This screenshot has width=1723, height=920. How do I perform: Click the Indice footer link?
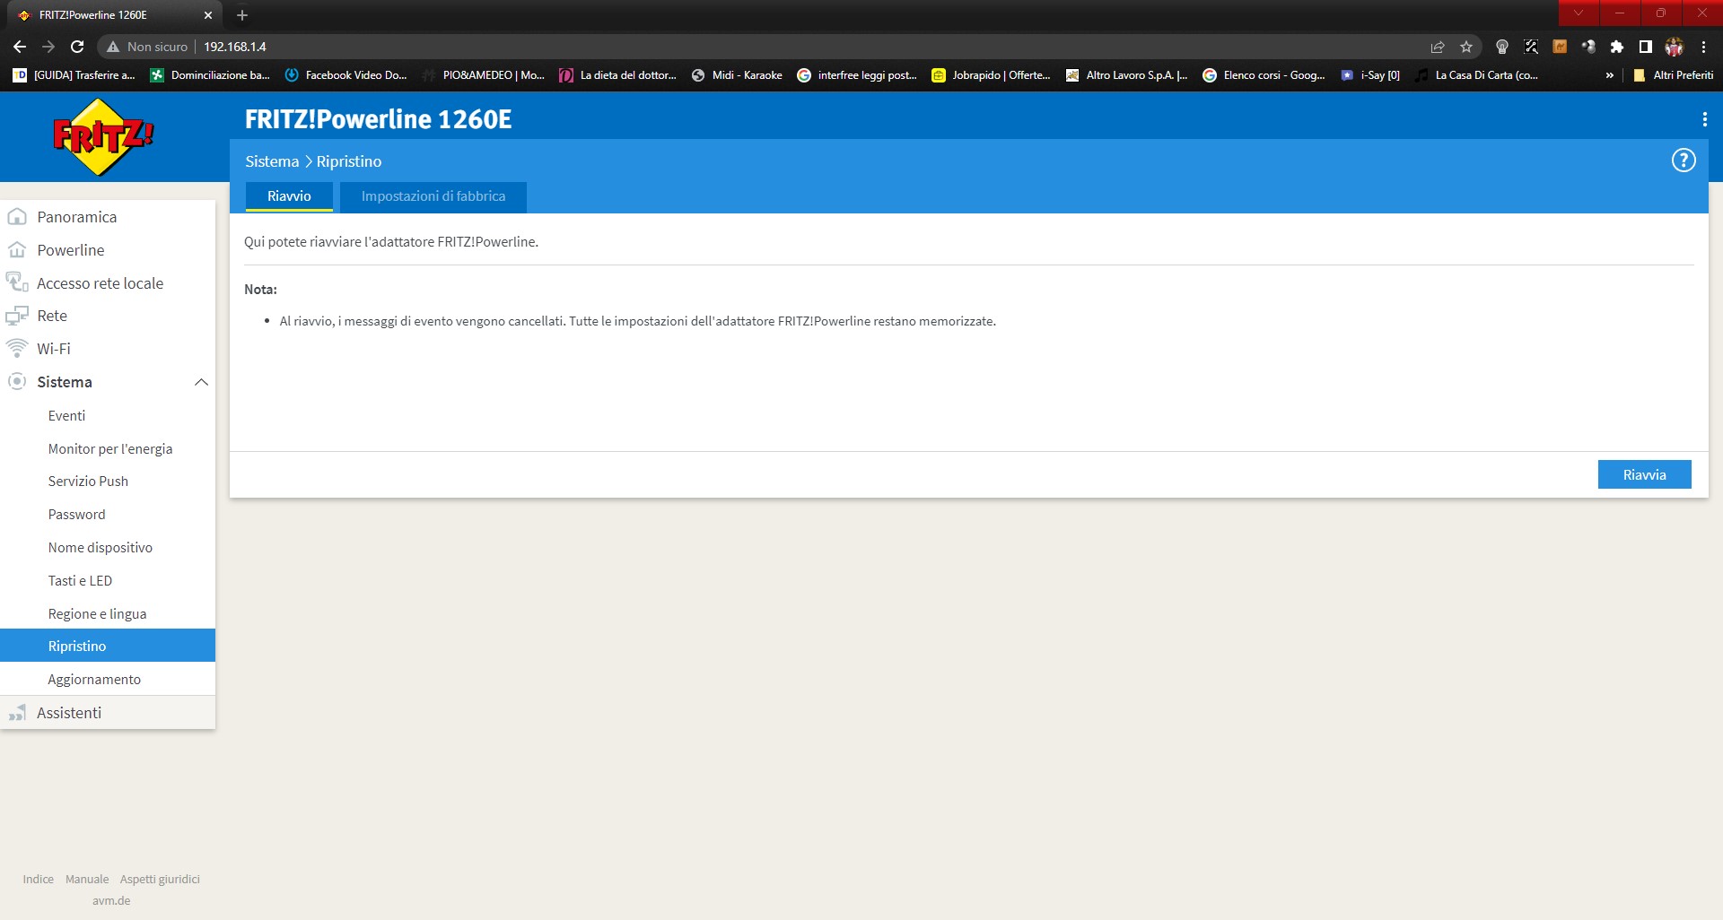[x=39, y=879]
